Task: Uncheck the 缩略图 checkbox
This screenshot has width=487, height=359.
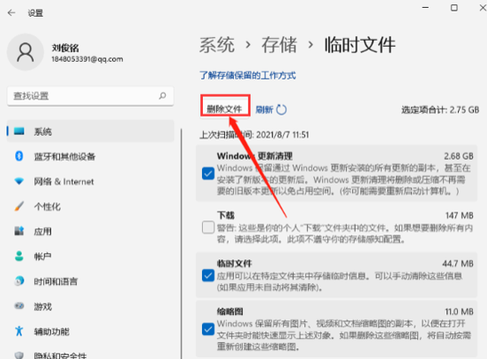Action: (x=208, y=329)
